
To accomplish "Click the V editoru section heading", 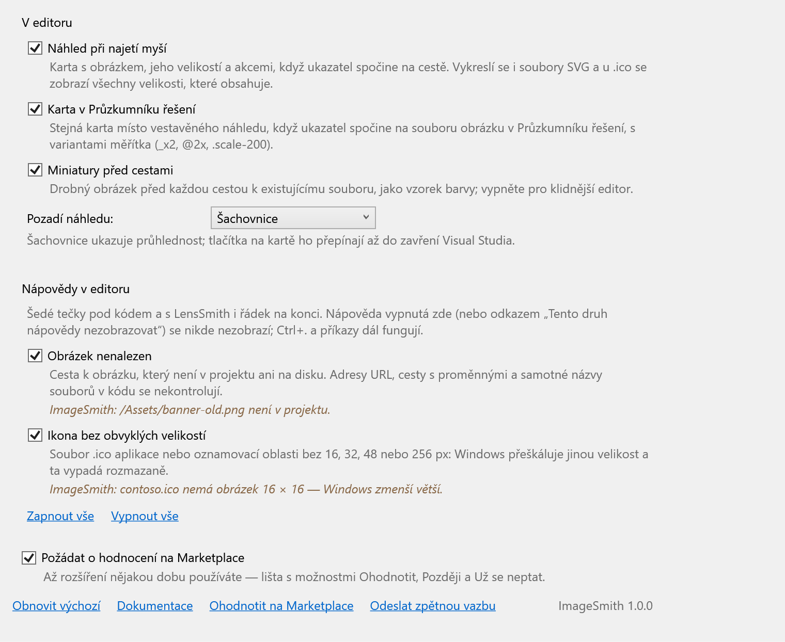I will tap(47, 23).
